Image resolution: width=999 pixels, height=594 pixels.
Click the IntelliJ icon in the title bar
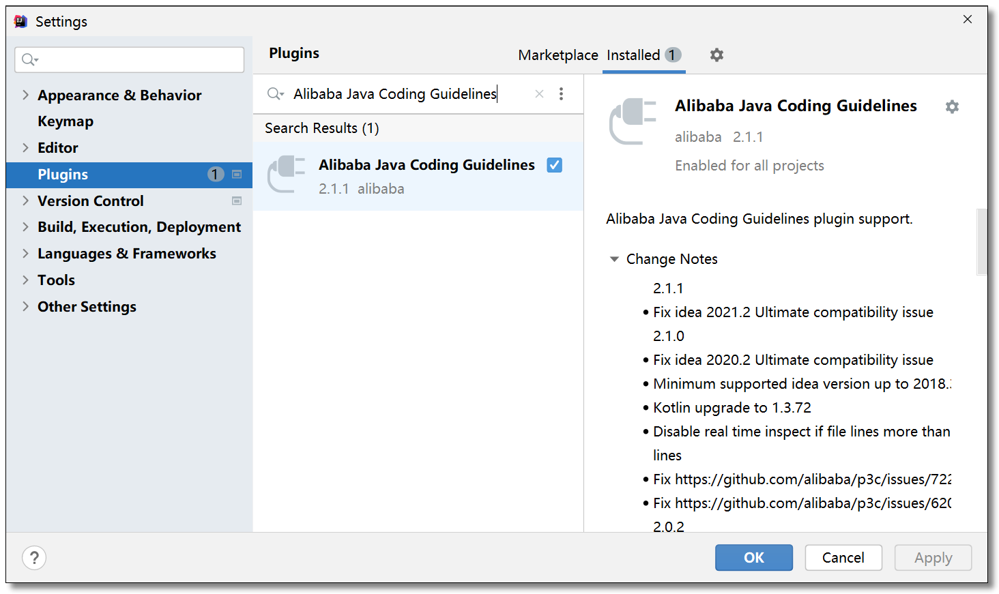[21, 21]
